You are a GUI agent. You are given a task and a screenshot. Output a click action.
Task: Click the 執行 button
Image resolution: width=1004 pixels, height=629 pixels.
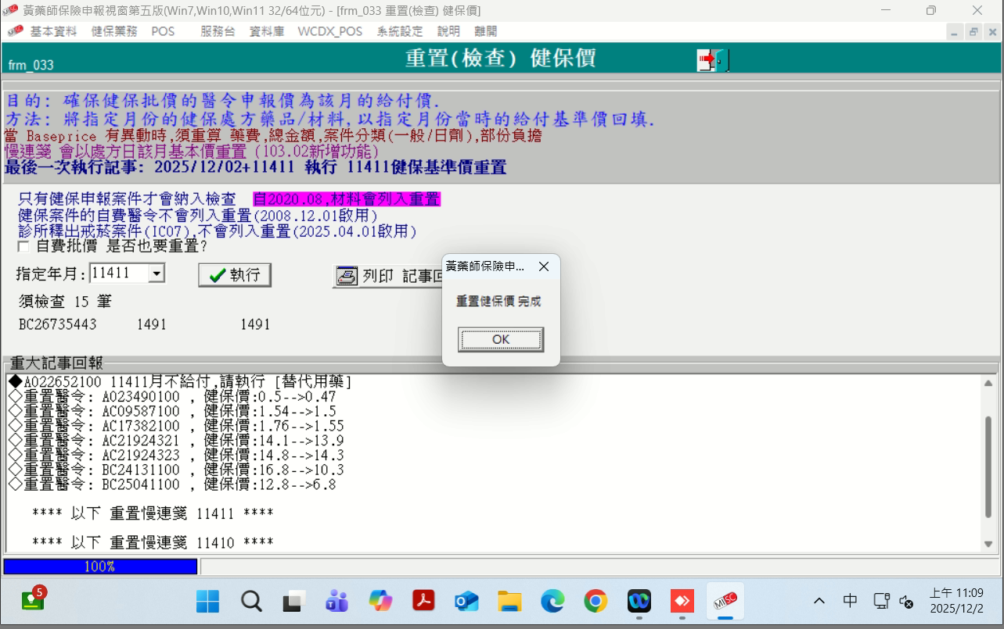(x=235, y=275)
